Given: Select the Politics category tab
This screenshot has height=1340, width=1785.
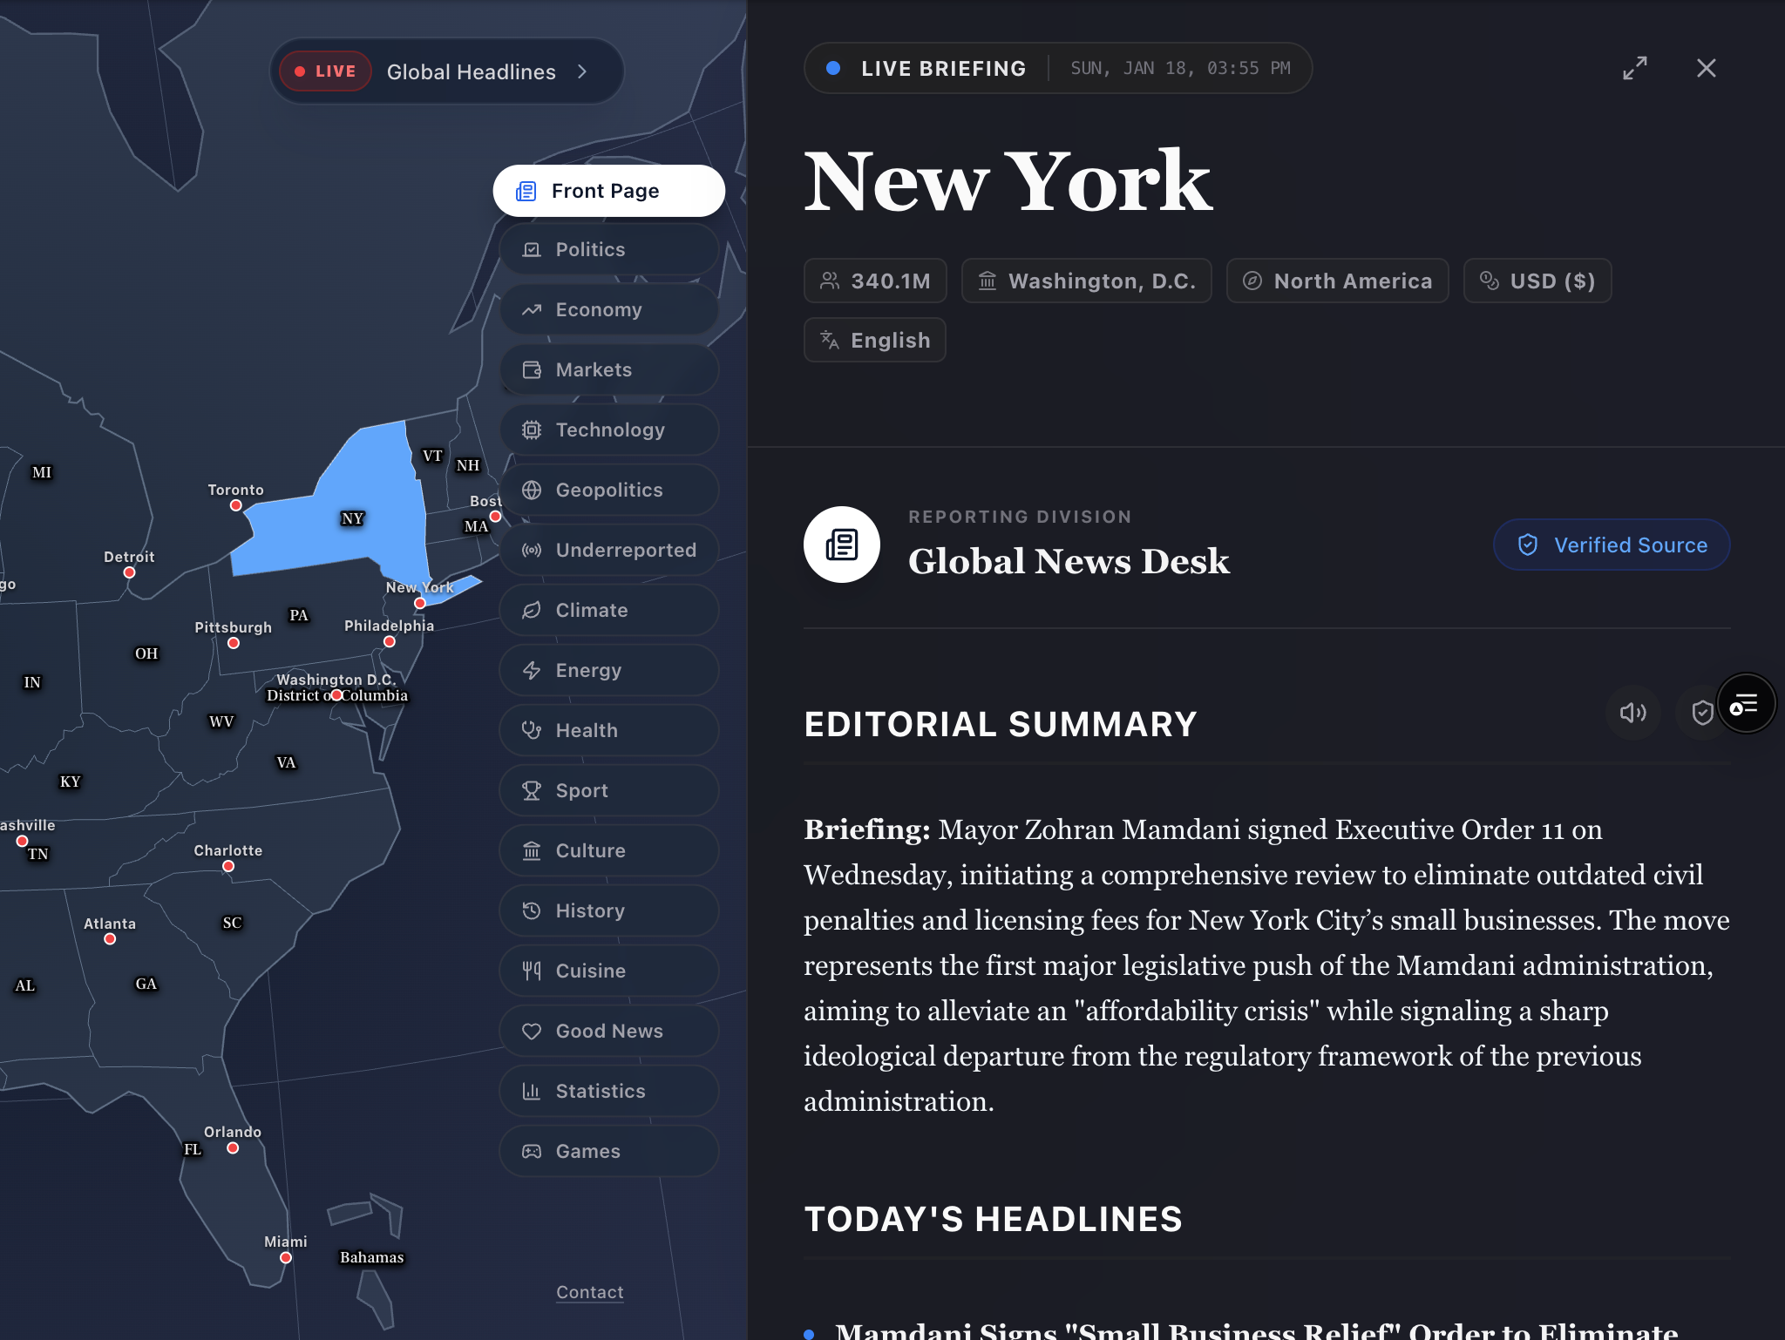Looking at the screenshot, I should 608,249.
